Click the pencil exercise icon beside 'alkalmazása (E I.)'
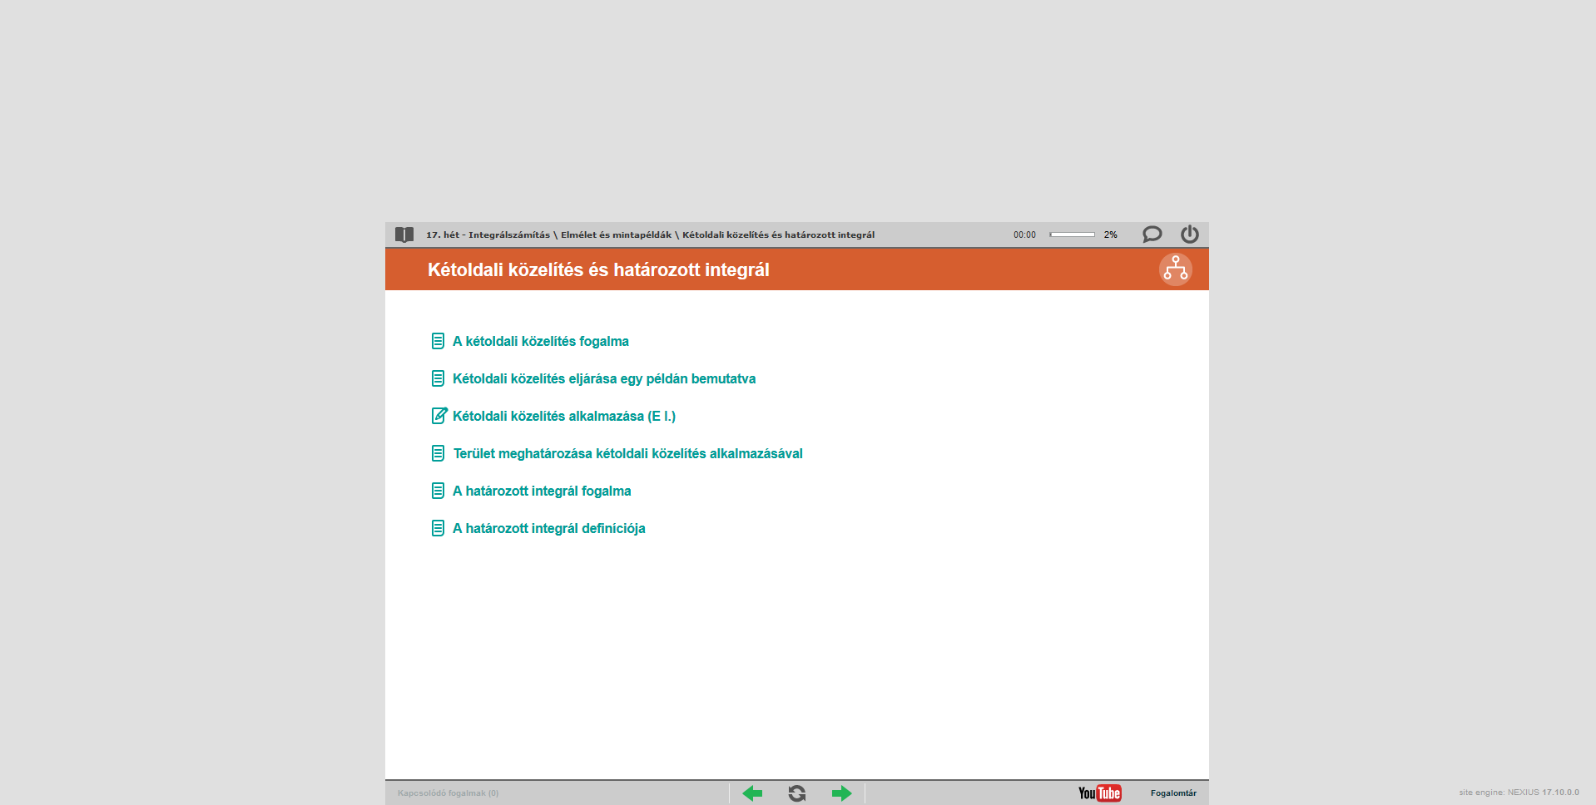Viewport: 1596px width, 805px height. pyautogui.click(x=439, y=416)
